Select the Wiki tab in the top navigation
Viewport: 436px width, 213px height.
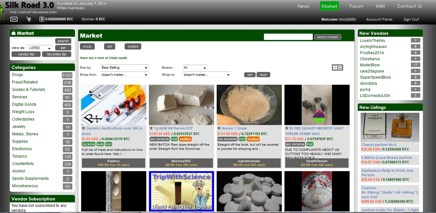point(380,6)
